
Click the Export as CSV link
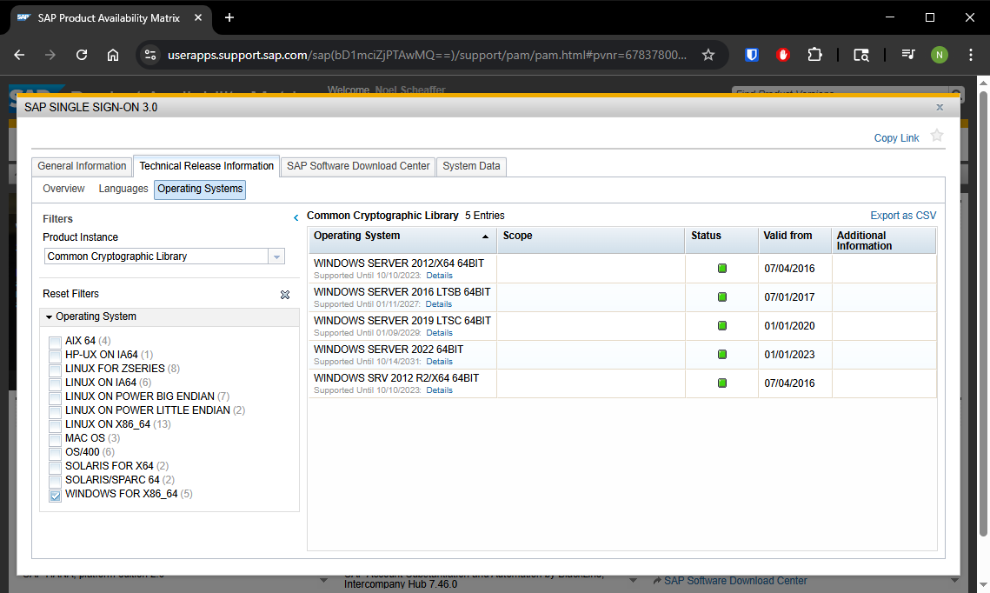903,216
